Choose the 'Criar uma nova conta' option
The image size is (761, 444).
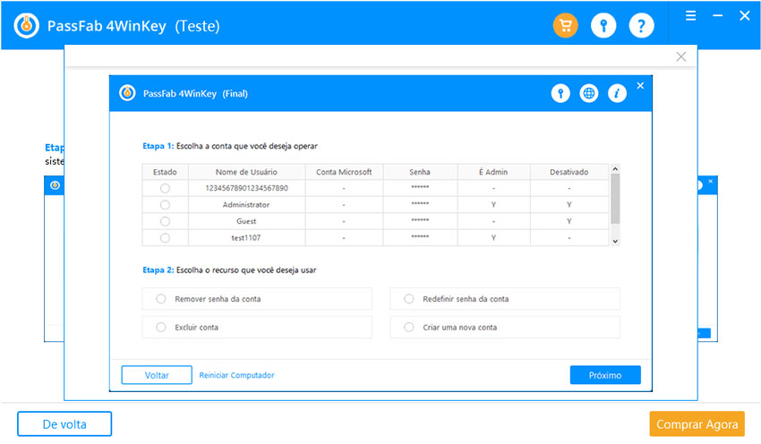409,328
